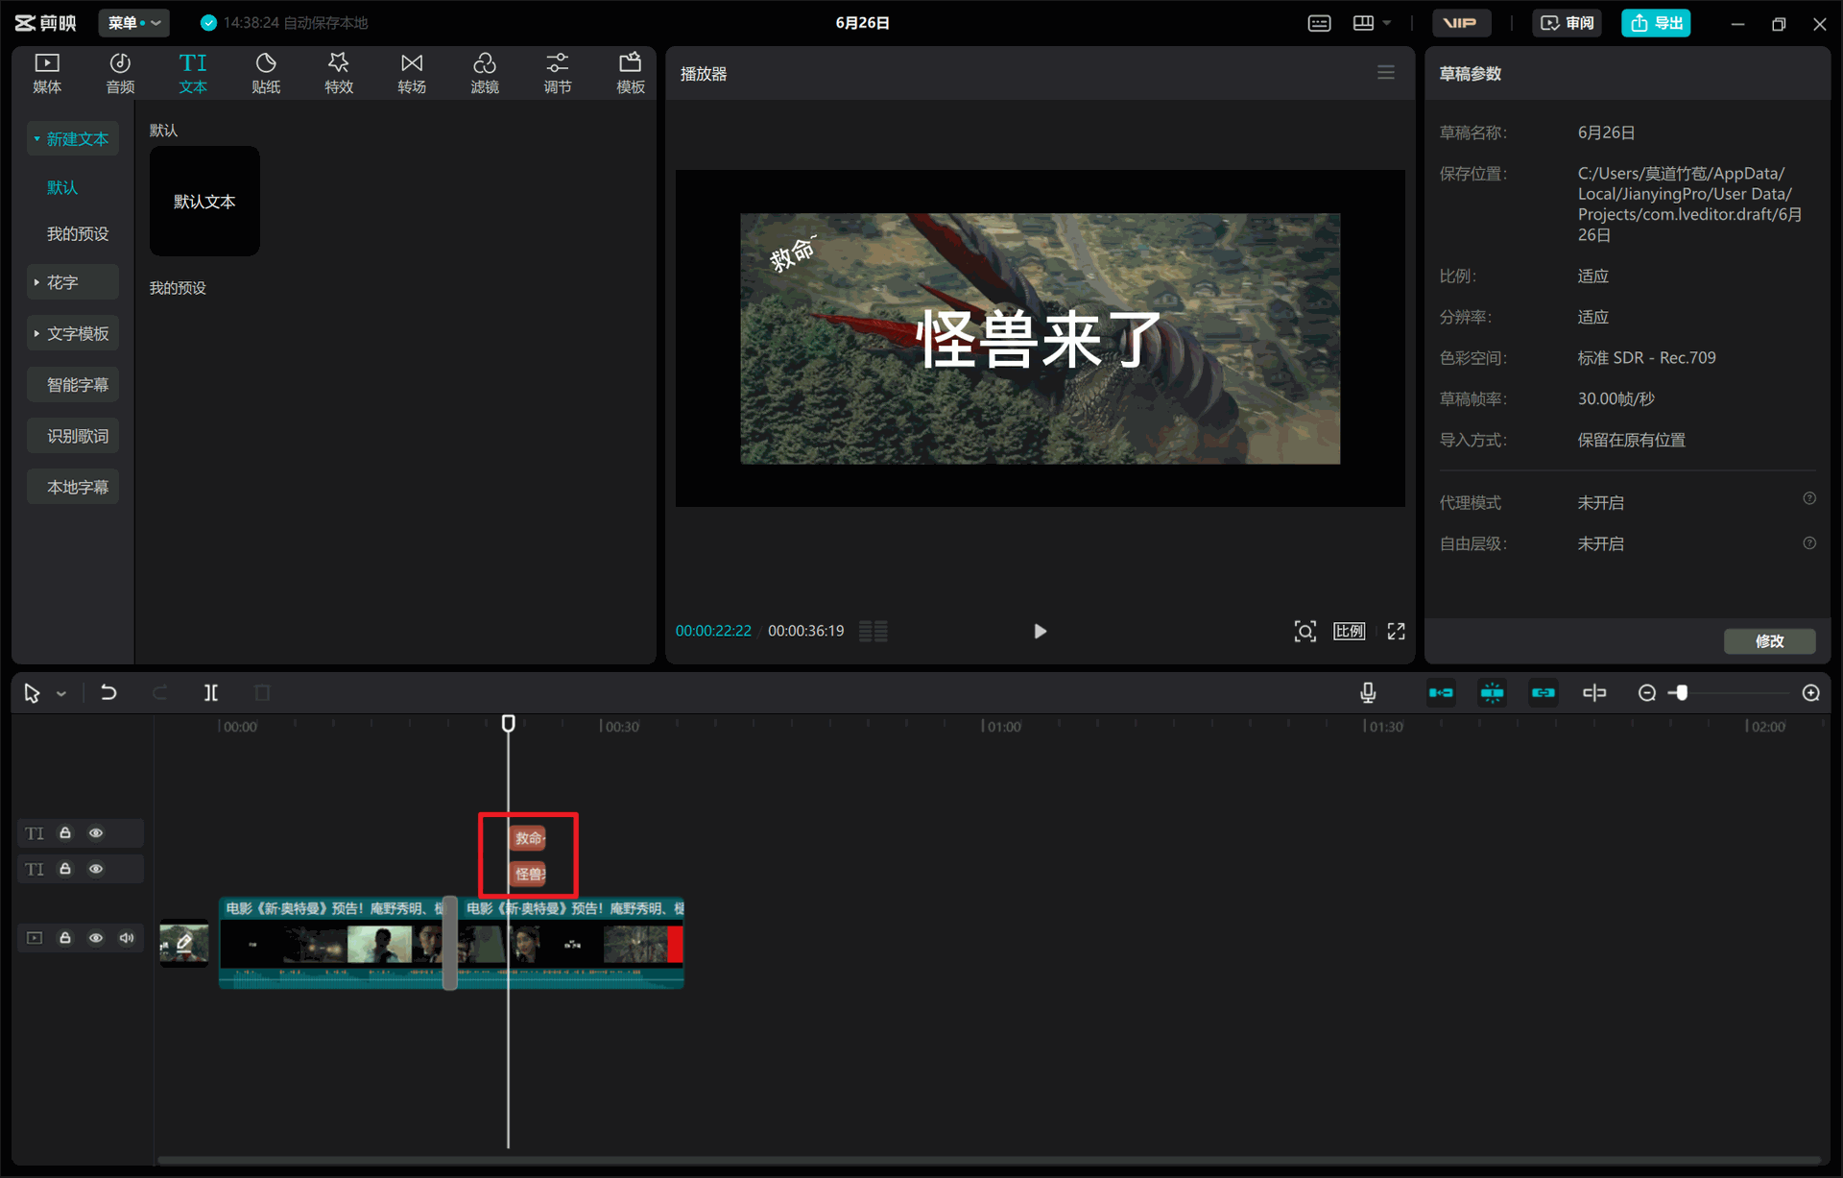
Task: Start voice-over recording with the microphone
Action: pyautogui.click(x=1368, y=693)
